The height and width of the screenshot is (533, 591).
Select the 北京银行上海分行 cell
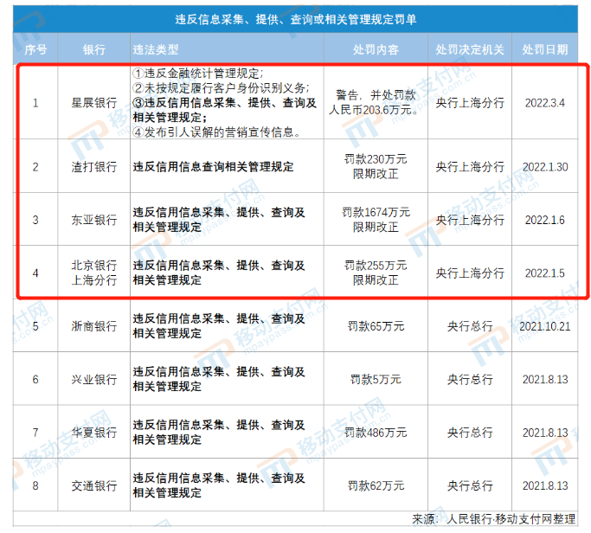point(93,273)
